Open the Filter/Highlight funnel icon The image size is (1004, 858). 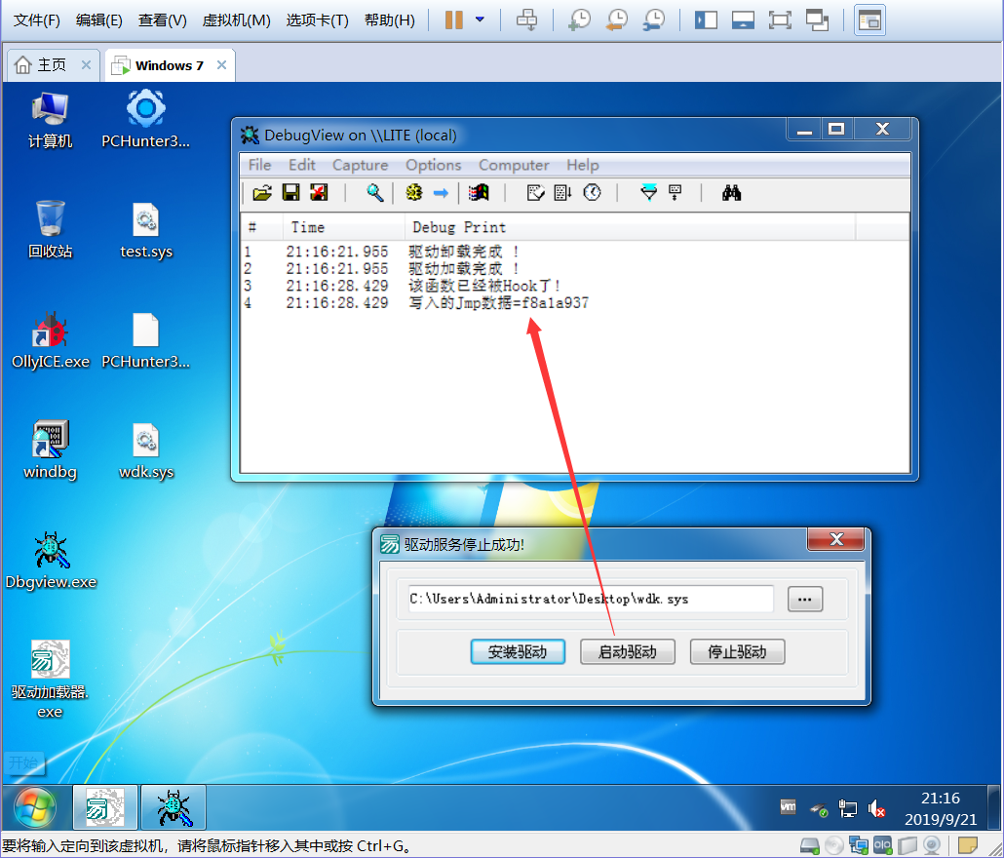point(648,193)
